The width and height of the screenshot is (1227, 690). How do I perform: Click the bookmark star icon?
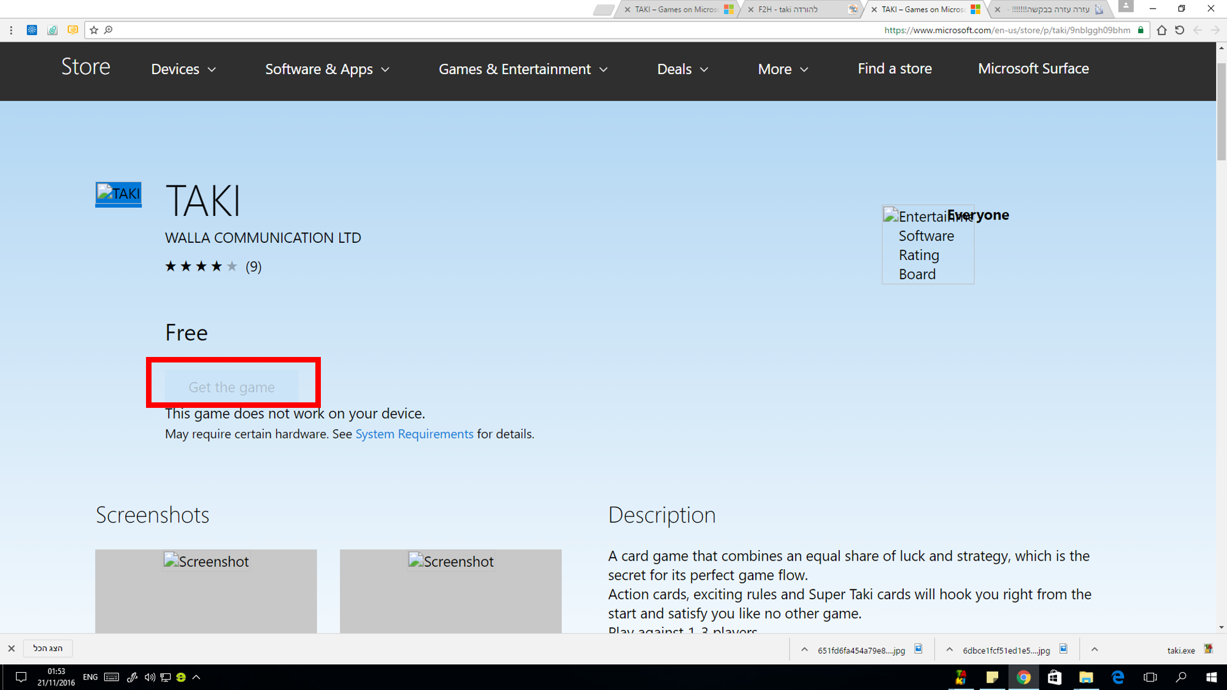click(x=94, y=30)
